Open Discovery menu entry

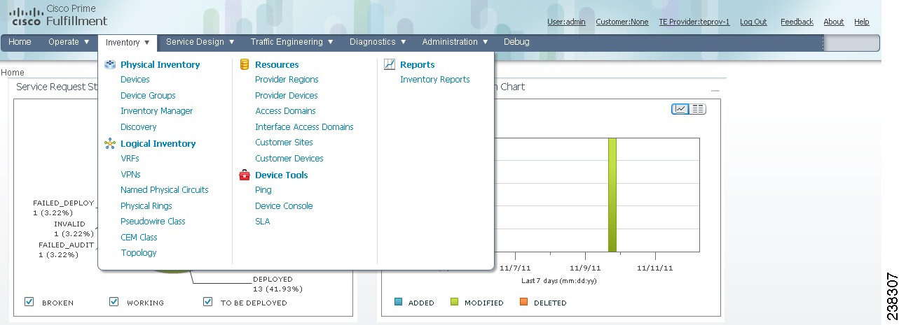[x=138, y=127]
